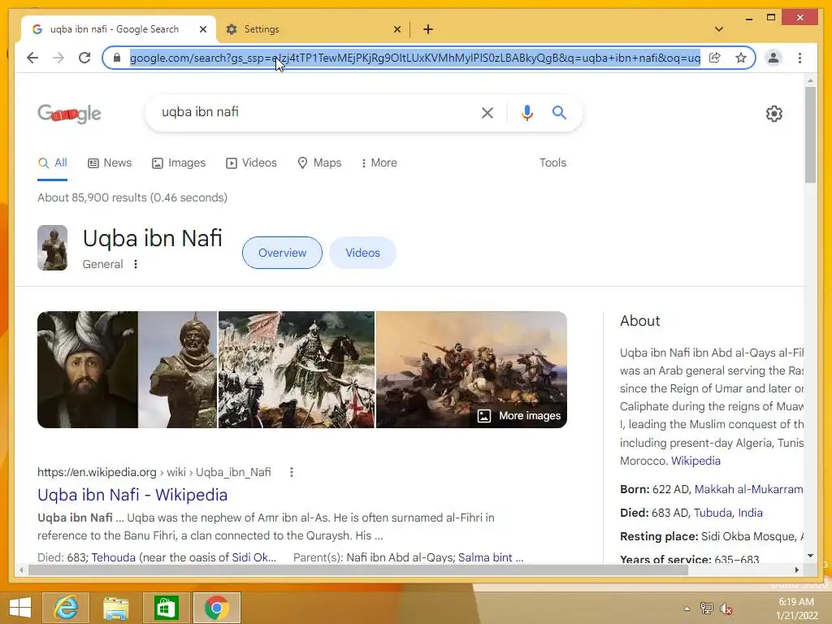Click Chrome icon in taskbar
Image resolution: width=832 pixels, height=624 pixels.
click(216, 608)
